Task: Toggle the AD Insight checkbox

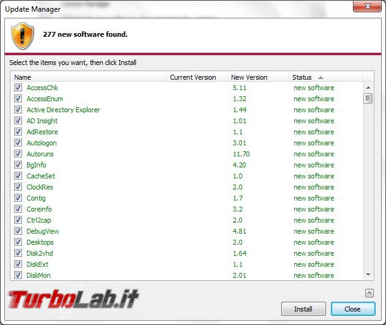Action: (x=18, y=121)
